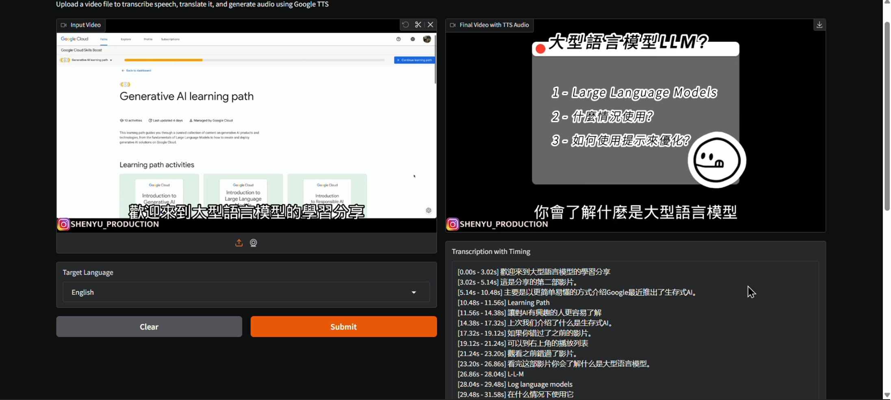Click the Learning Path transcription entry
Viewport: 891px width, 400px height.
(x=503, y=302)
